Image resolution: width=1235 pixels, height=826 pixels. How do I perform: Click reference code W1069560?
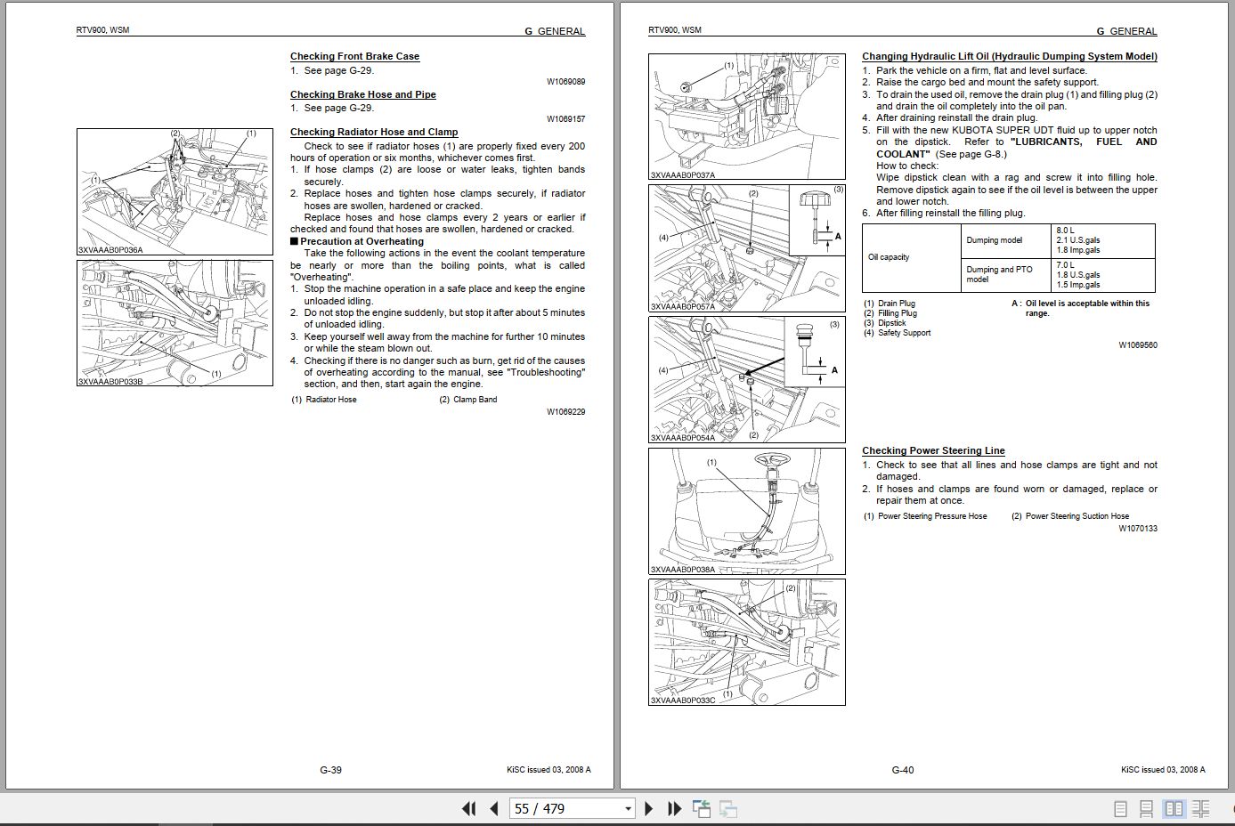click(1138, 344)
